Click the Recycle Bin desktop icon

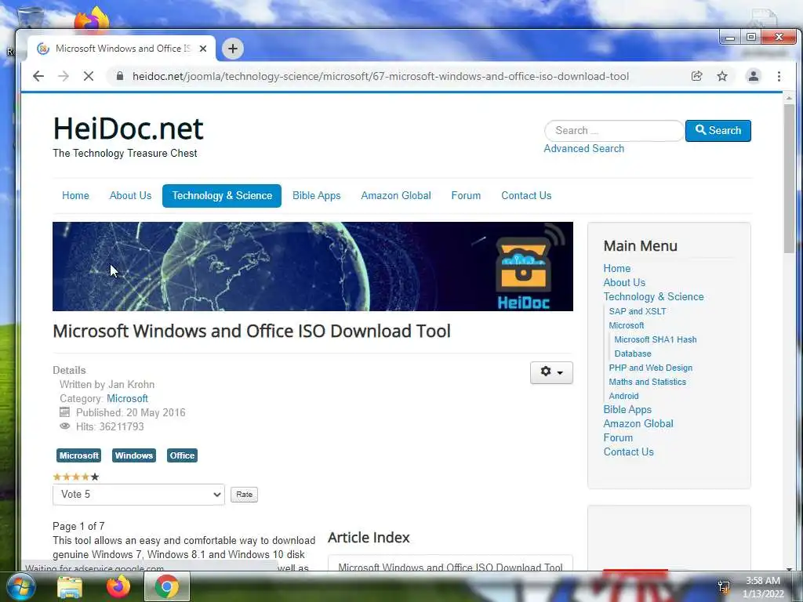[x=31, y=18]
